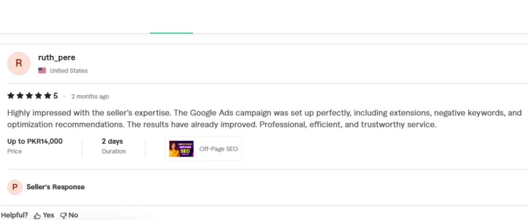528x220 pixels.
Task: Click the "Up to PKR14,000" price
Action: pyautogui.click(x=35, y=141)
